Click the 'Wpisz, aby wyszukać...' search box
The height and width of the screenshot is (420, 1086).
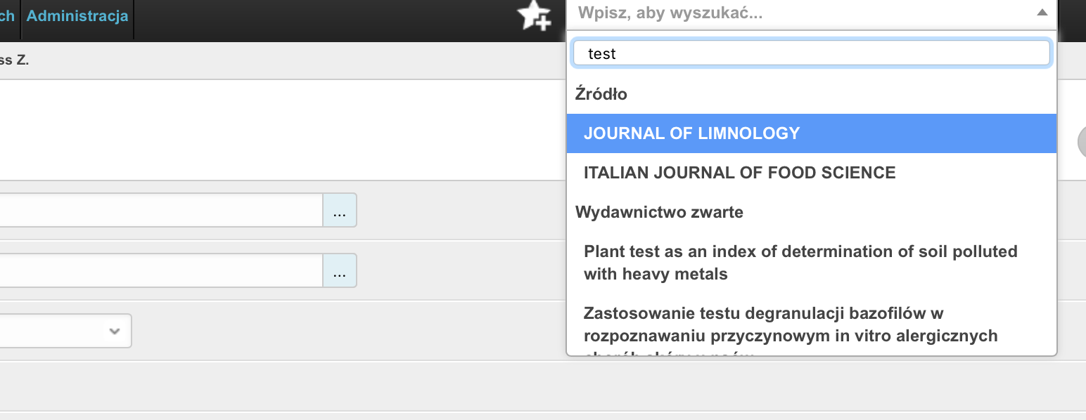[812, 13]
